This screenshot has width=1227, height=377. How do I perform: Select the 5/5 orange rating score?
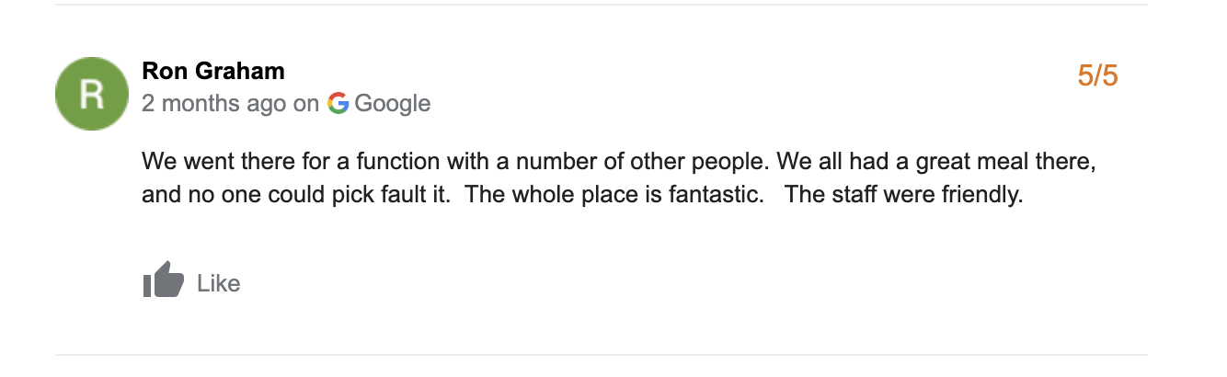coord(1097,76)
